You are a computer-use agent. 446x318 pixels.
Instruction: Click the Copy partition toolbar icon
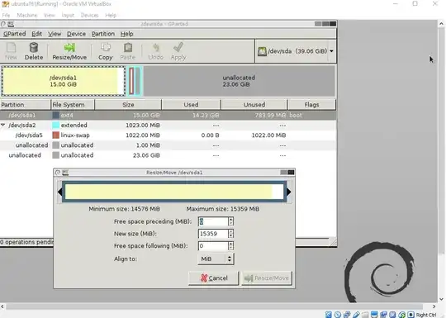(x=106, y=47)
